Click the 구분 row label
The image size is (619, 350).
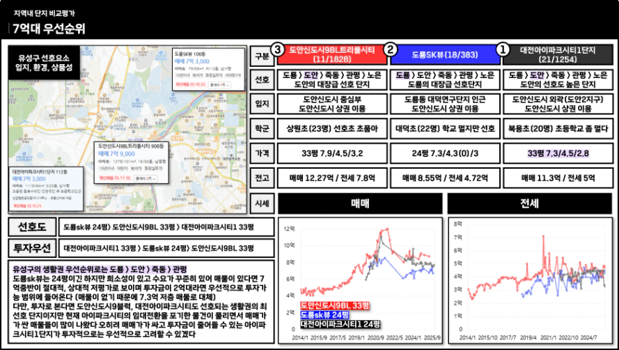coord(262,55)
